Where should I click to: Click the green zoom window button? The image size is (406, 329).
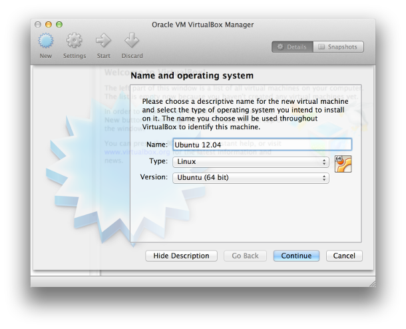coord(59,25)
